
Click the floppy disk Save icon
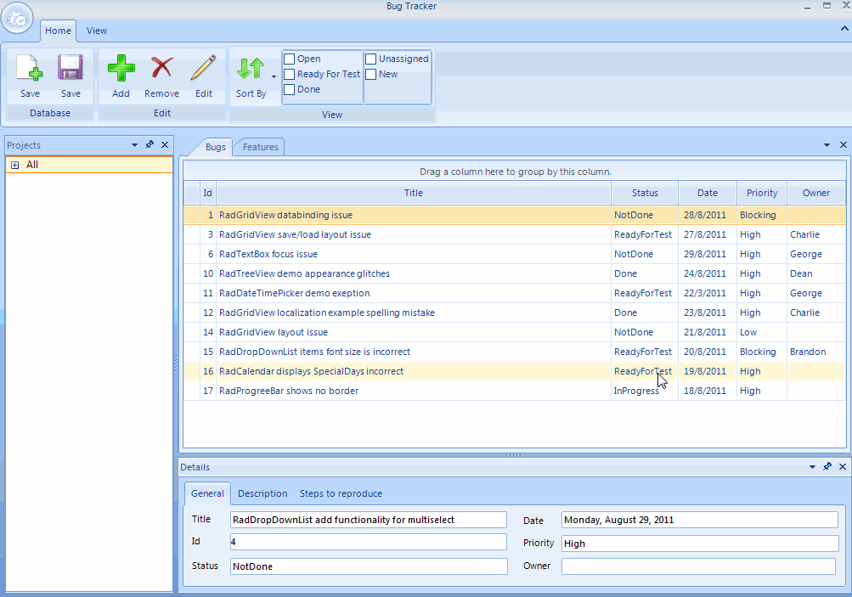point(71,68)
